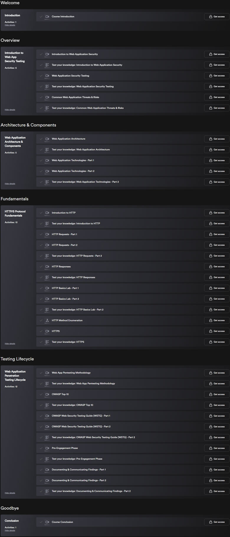Click the video icon beside HTTPS lesson
230x537 pixels.
tap(47, 331)
